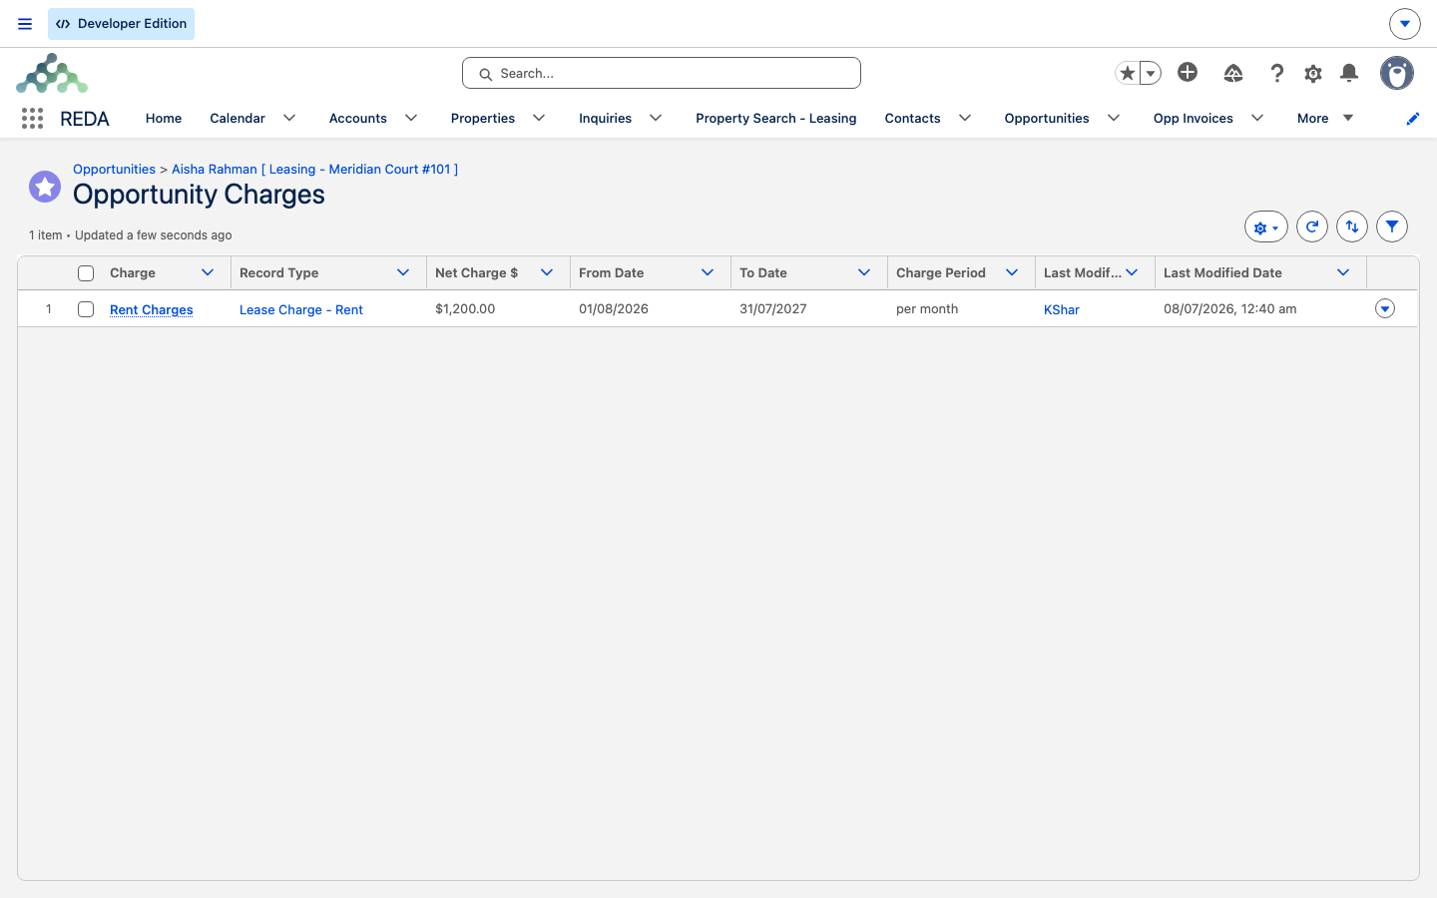Click the favorites star icon
1437x898 pixels.
(x=1128, y=73)
